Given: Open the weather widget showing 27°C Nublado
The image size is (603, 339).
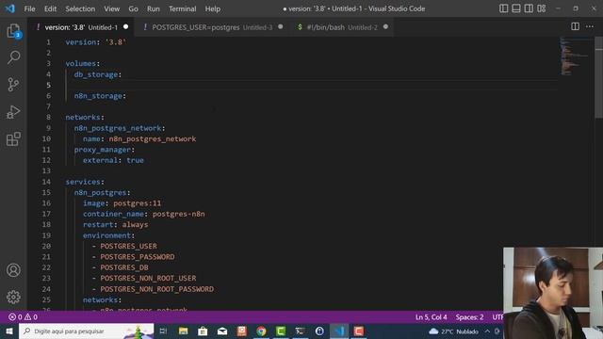Looking at the screenshot, I should pos(453,331).
